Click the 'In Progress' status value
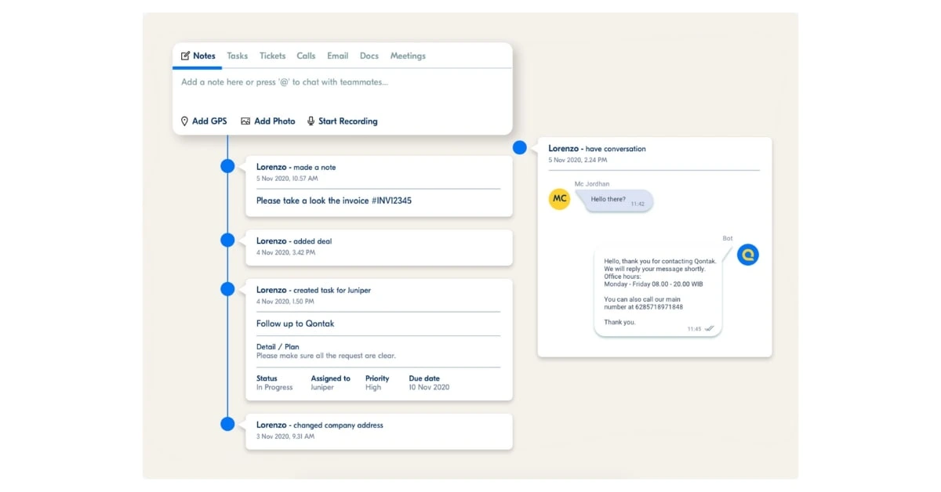Screen dimensions: 941x492 click(274, 388)
